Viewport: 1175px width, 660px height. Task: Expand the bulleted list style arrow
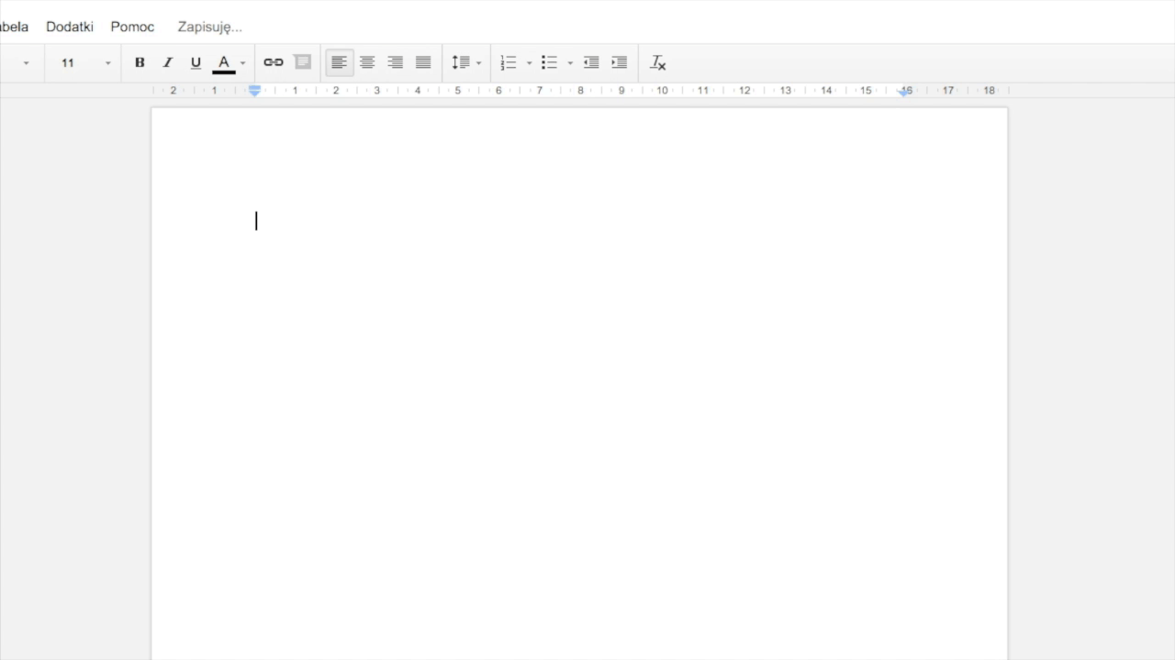point(570,63)
